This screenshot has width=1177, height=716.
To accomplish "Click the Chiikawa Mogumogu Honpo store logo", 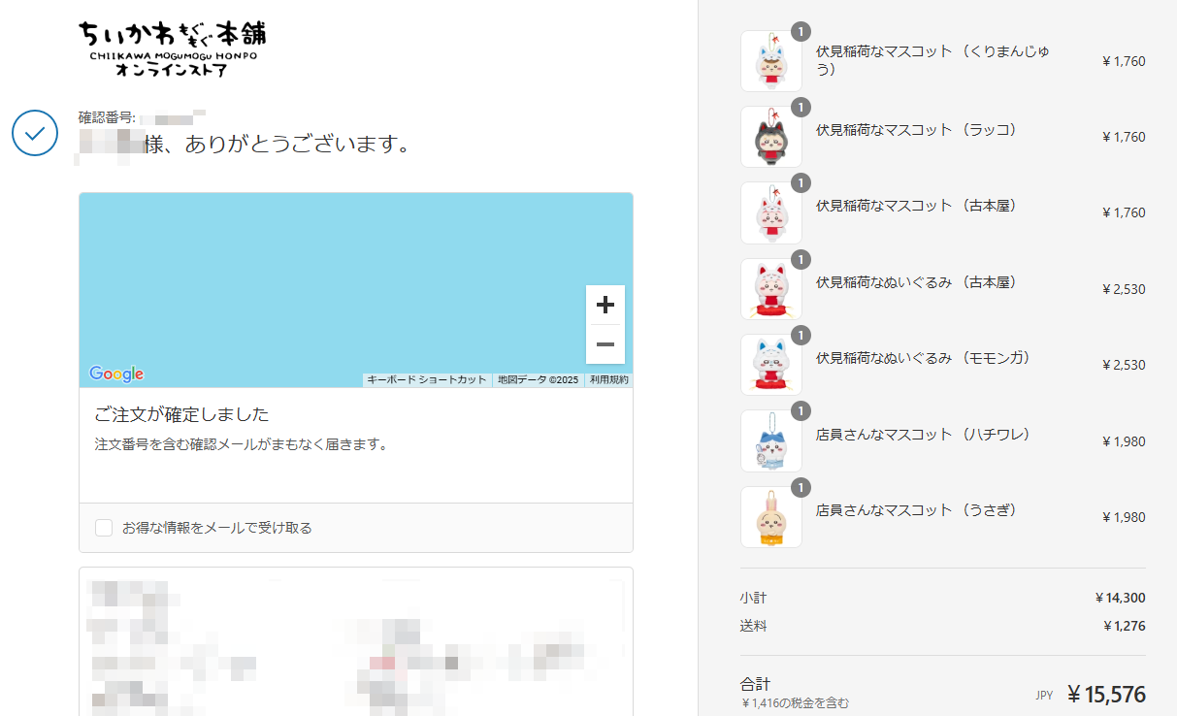I will 172,49.
